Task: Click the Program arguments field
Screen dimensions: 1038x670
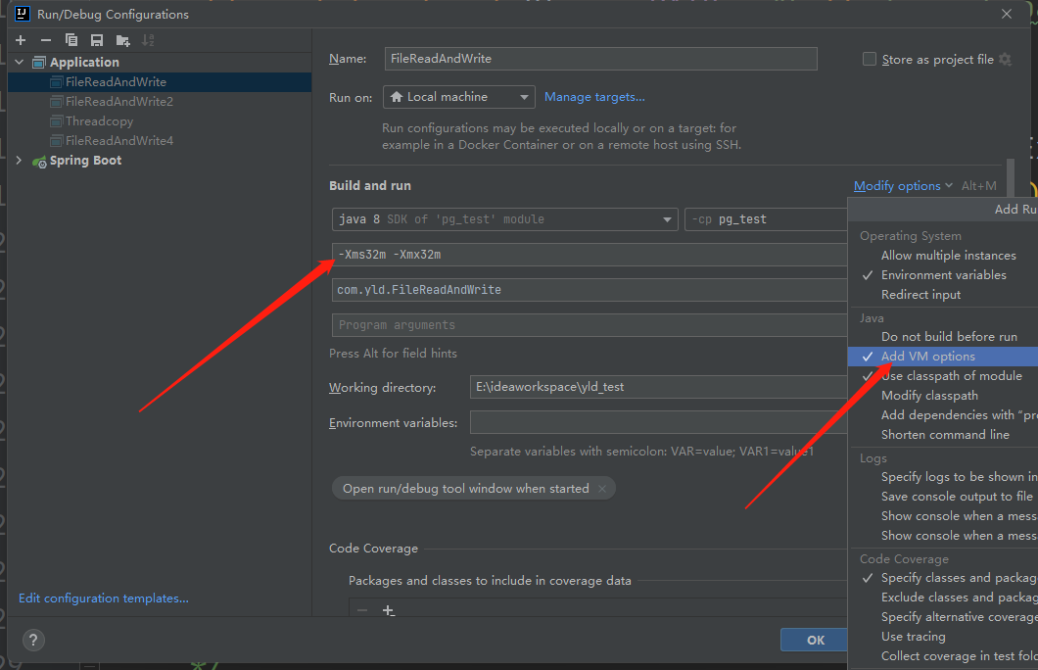Action: coord(590,325)
